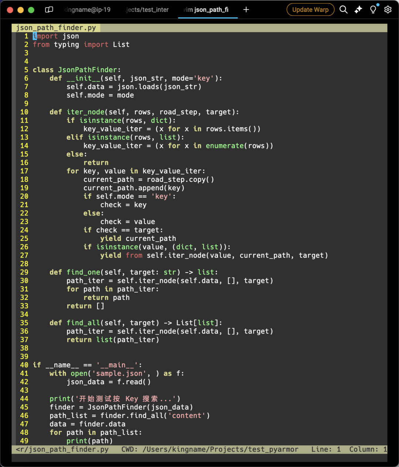Click the def find_all line

(x=136, y=323)
